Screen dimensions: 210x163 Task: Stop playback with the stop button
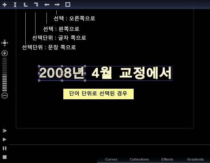tap(5, 157)
